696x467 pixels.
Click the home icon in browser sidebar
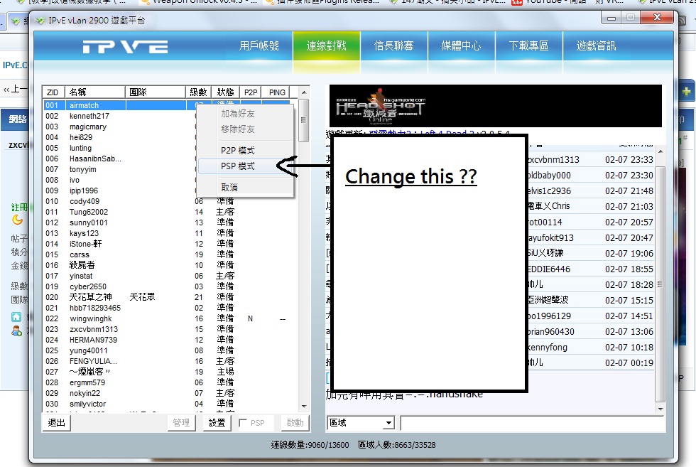(x=16, y=317)
